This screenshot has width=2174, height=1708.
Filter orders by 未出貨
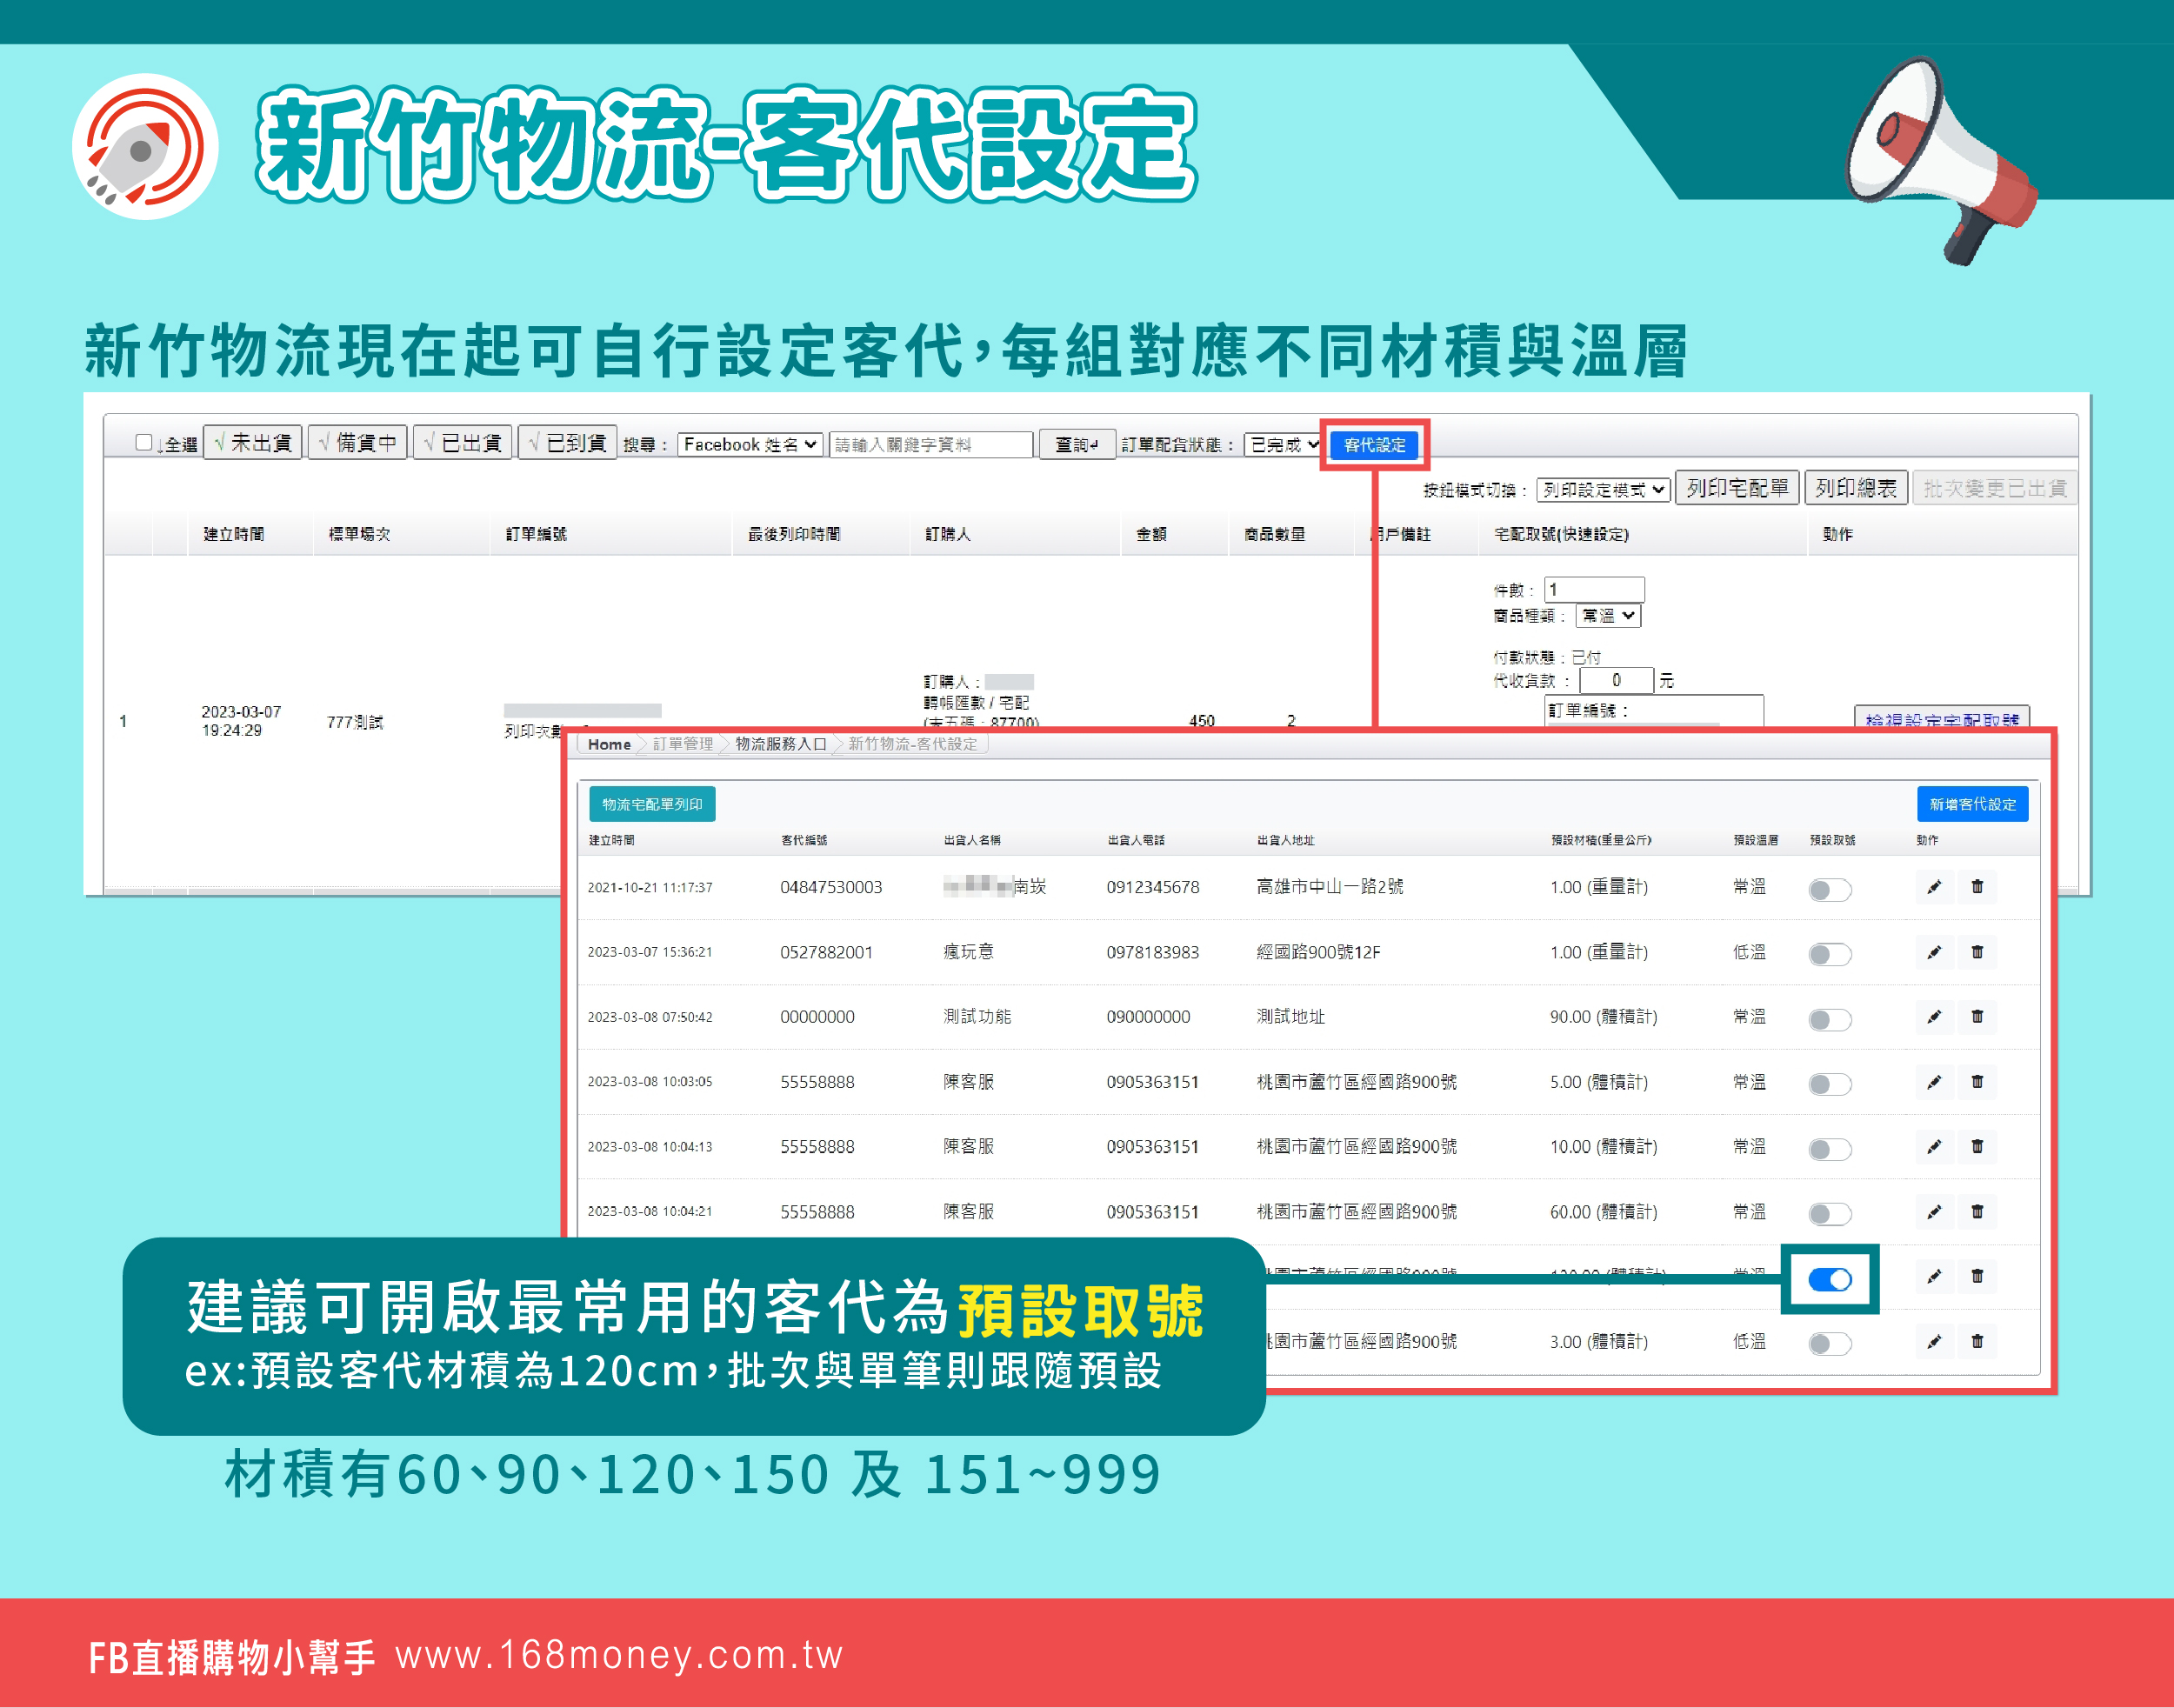[253, 443]
